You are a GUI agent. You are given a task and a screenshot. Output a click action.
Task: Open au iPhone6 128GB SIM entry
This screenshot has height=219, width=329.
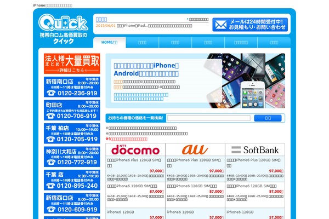[192, 186]
